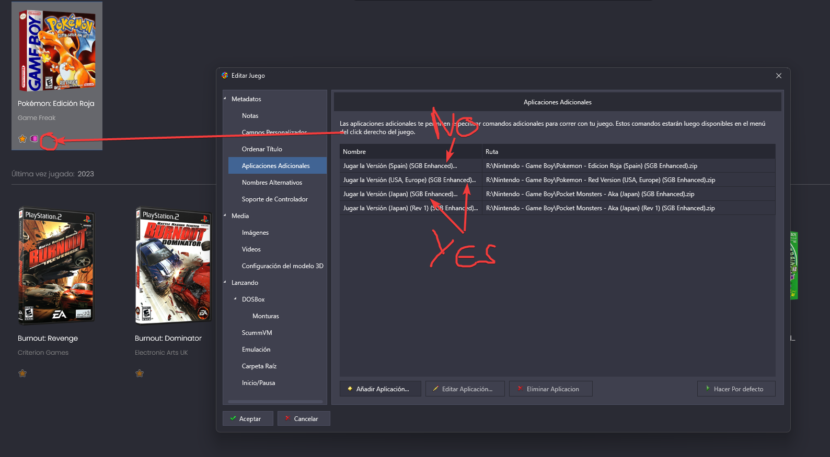Select Aplicaciones Adicionales in sidebar
The height and width of the screenshot is (457, 830).
point(278,166)
